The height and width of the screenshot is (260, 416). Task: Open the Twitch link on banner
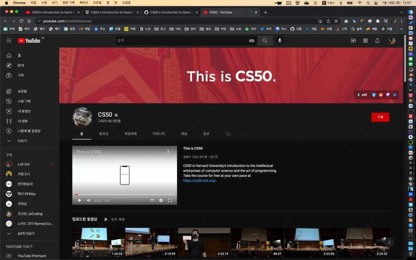pos(388,95)
